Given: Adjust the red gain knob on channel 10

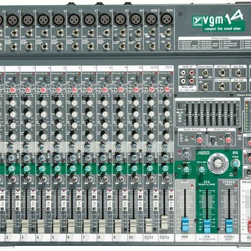Looking at the screenshot, I should pos(136,90).
